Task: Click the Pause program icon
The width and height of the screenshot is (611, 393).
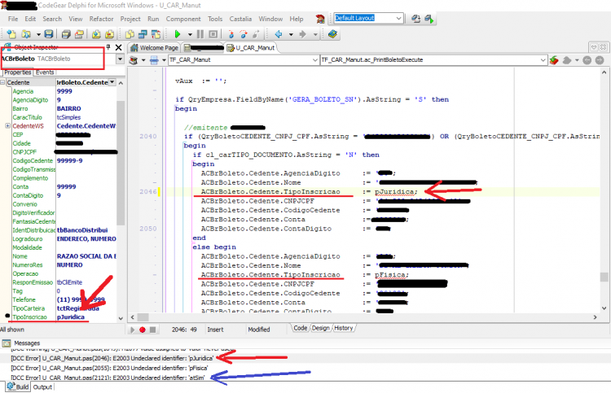Action: (x=200, y=34)
